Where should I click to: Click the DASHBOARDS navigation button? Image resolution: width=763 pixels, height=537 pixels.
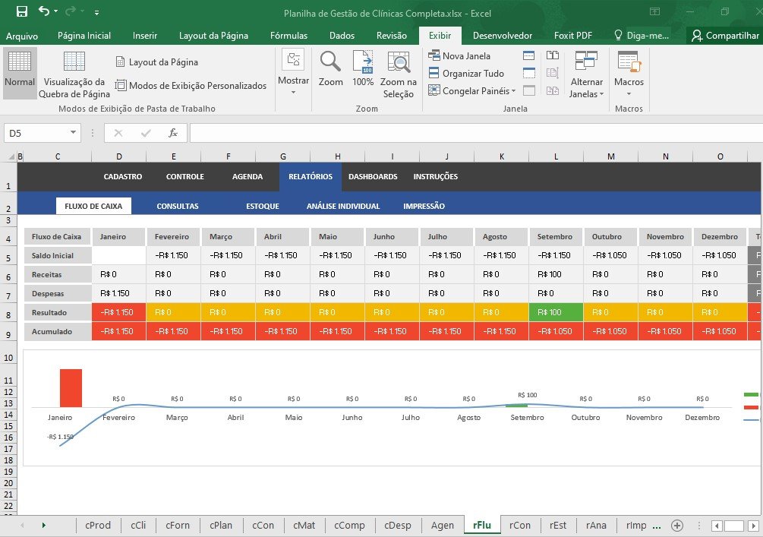[x=373, y=177]
